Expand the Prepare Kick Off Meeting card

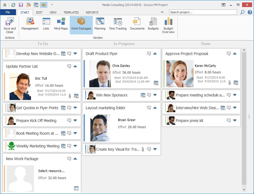75,120
